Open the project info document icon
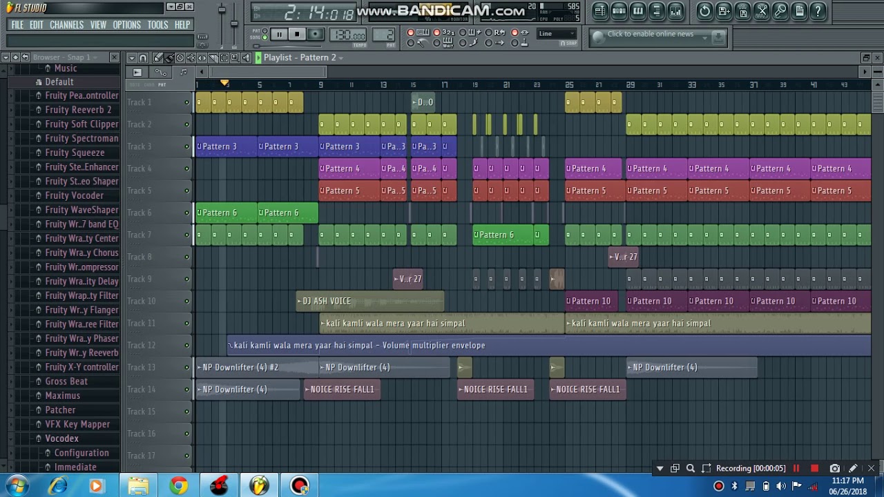Image resolution: width=884 pixels, height=497 pixels. [799, 11]
